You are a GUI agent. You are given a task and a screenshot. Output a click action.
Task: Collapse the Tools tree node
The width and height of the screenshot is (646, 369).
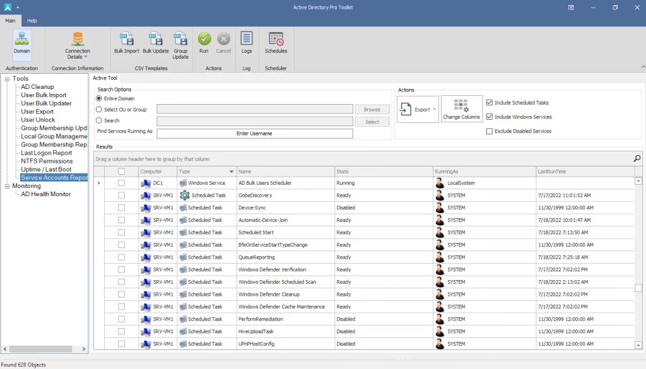click(x=7, y=79)
